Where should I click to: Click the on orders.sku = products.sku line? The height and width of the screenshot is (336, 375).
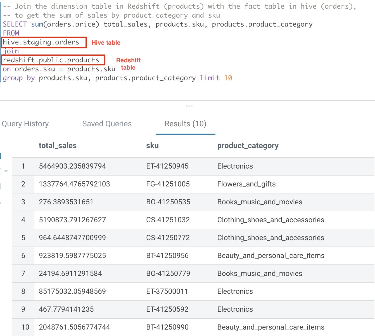[59, 69]
